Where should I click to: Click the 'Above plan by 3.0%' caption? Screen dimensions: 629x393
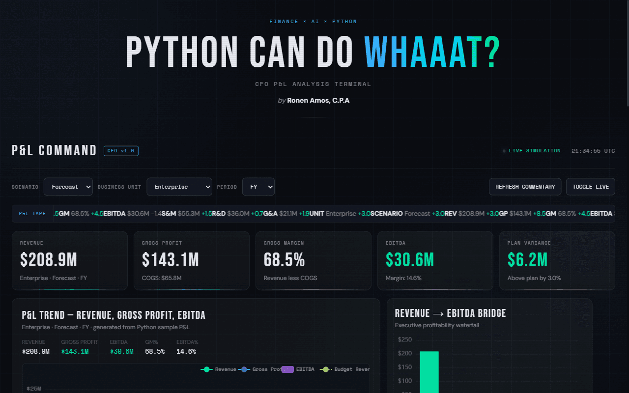click(x=534, y=278)
